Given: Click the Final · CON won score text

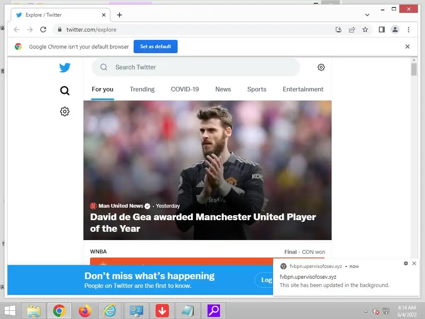Looking at the screenshot, I should [x=305, y=252].
